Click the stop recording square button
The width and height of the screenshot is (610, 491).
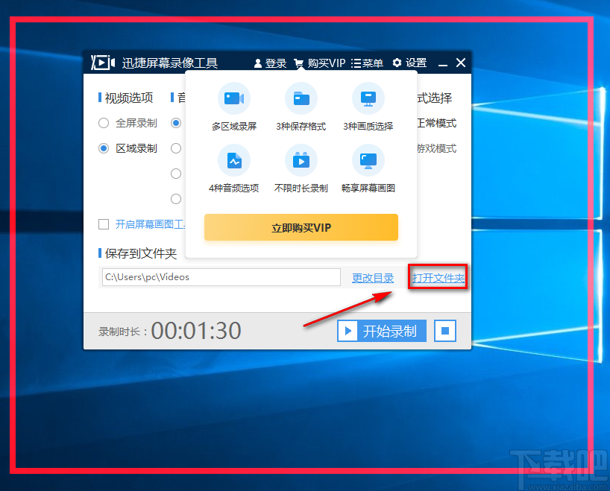pos(445,331)
